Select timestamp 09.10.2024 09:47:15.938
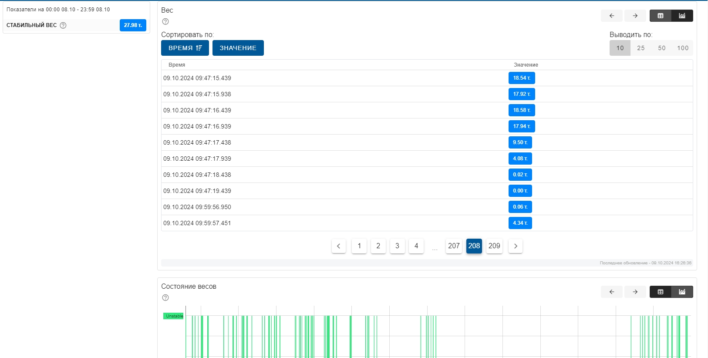708x358 pixels. 197,94
